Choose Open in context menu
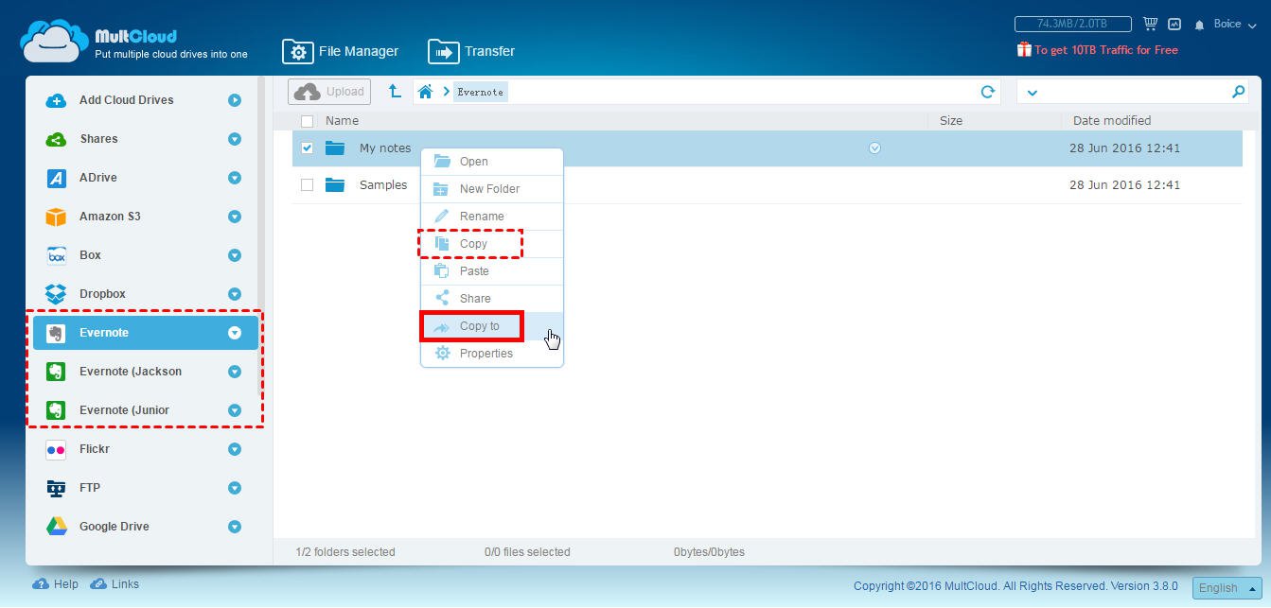The image size is (1271, 608). click(x=492, y=162)
